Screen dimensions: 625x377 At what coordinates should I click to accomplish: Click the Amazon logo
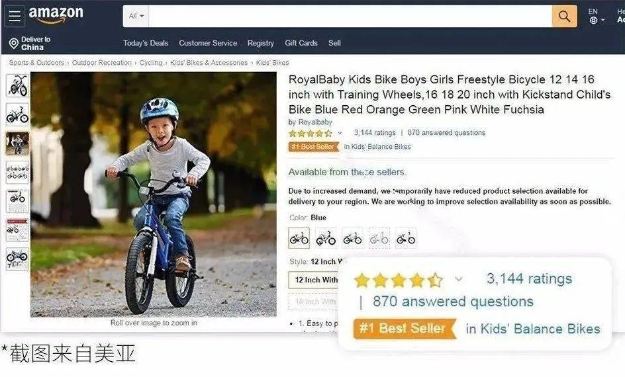pyautogui.click(x=56, y=15)
